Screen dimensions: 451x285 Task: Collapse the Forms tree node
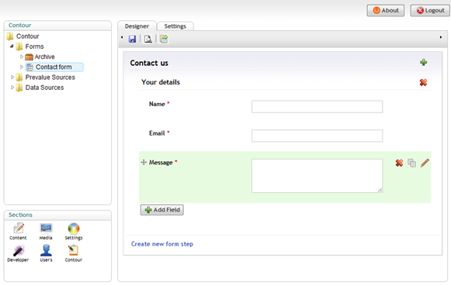12,46
